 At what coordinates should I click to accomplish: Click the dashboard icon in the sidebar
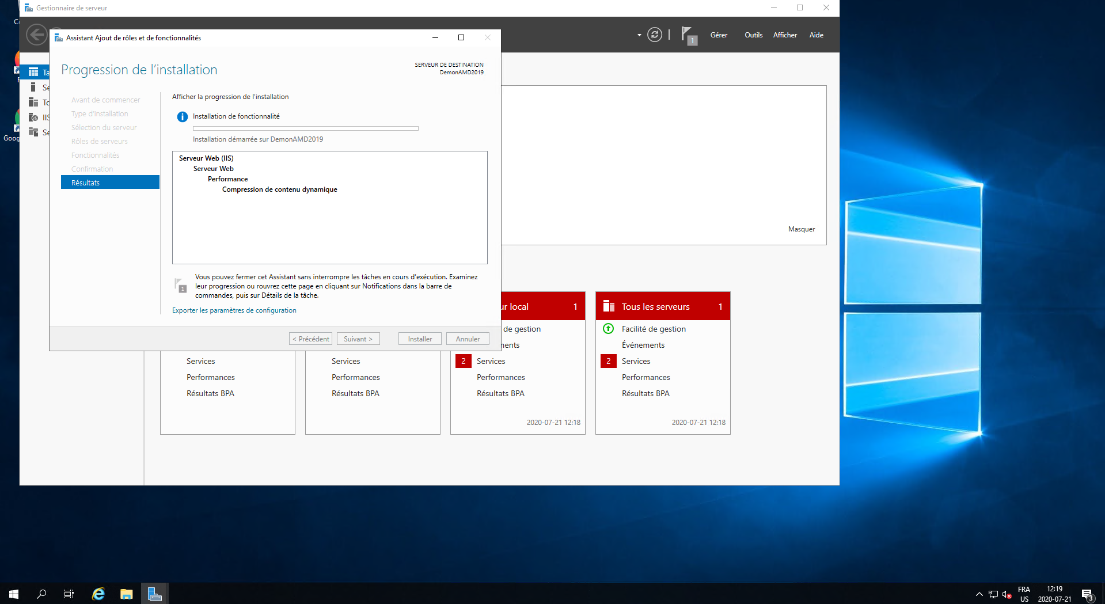(33, 72)
